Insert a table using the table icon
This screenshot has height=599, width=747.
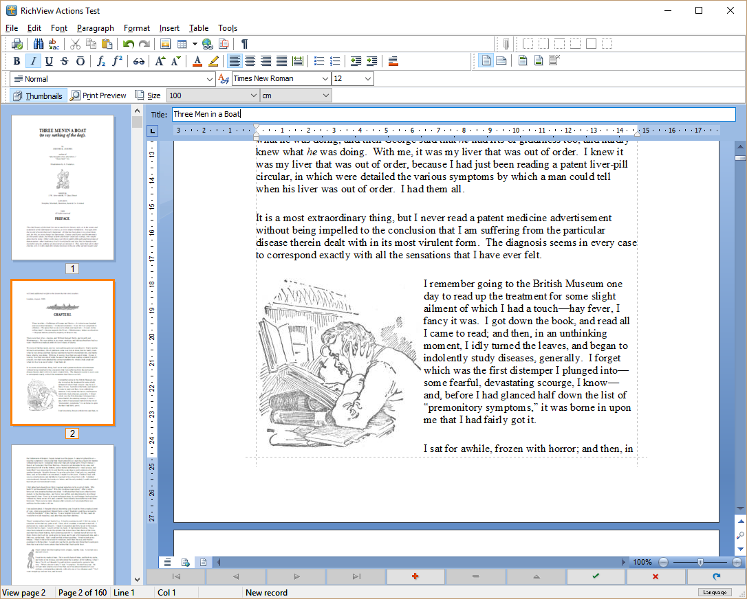click(182, 44)
